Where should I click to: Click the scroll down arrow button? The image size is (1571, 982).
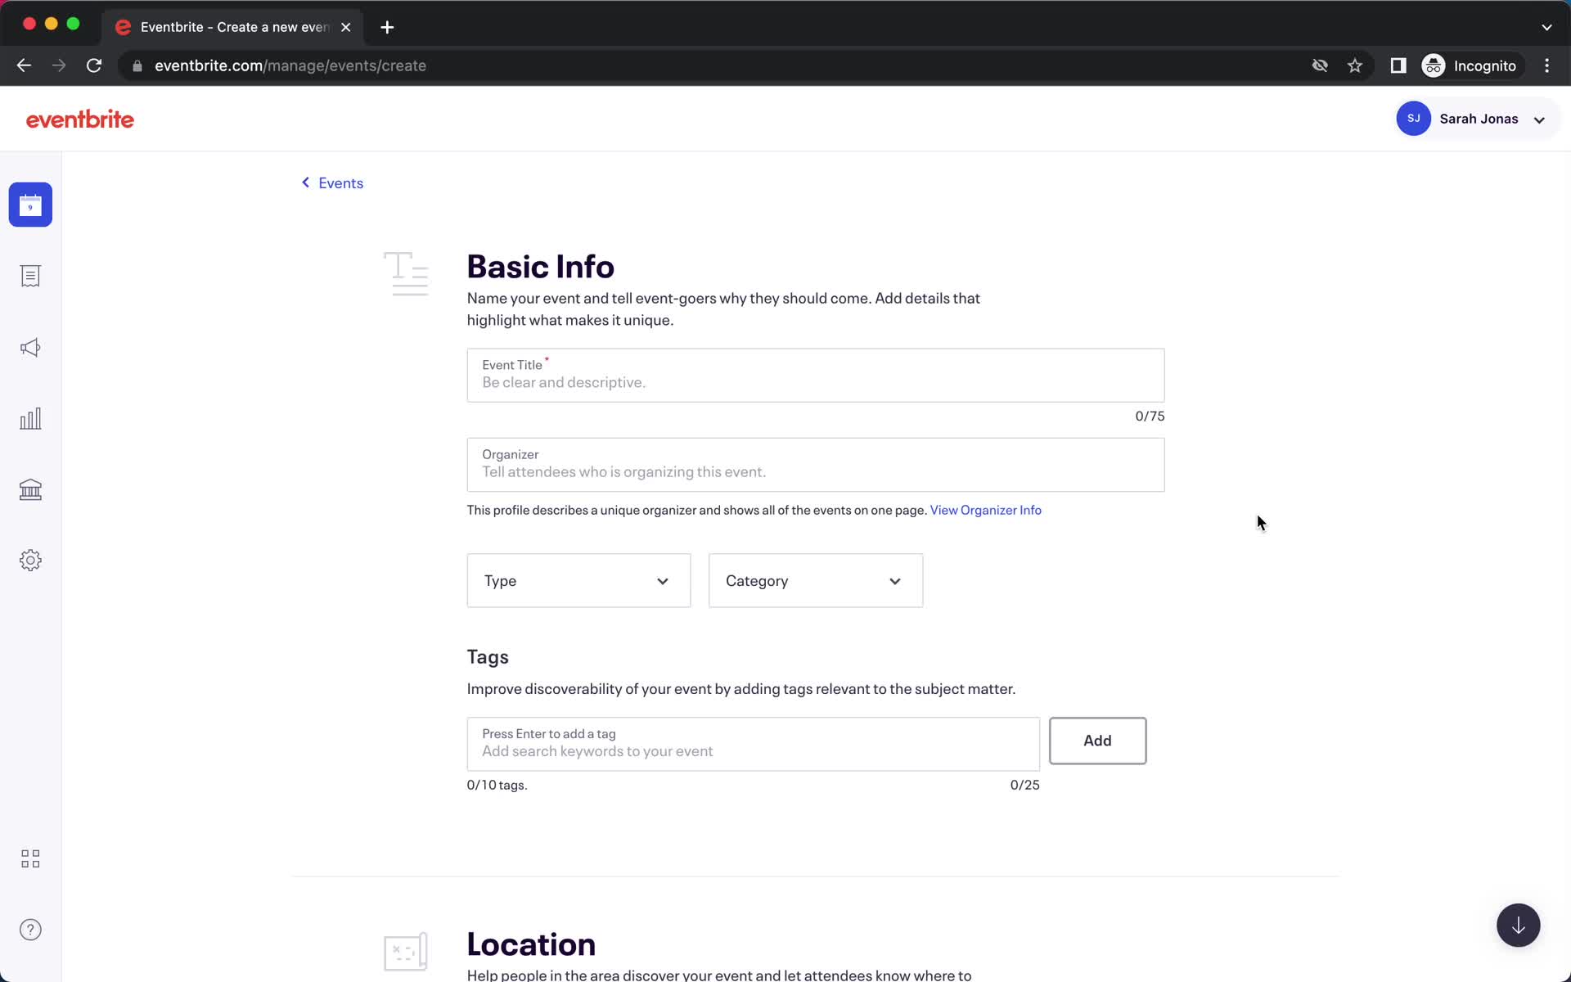point(1519,926)
